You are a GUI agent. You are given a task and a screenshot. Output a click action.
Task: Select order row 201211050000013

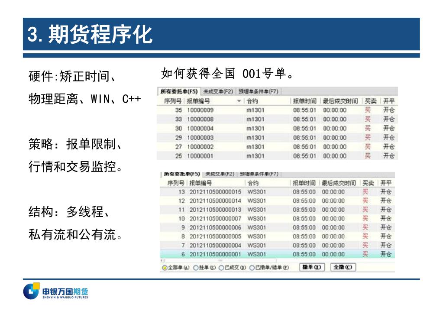[x=277, y=210]
